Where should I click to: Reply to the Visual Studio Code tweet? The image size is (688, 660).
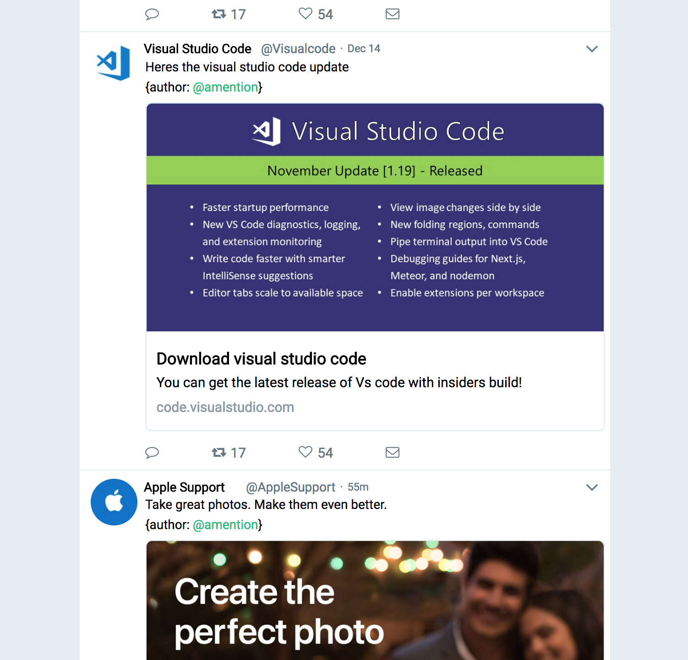tap(152, 453)
